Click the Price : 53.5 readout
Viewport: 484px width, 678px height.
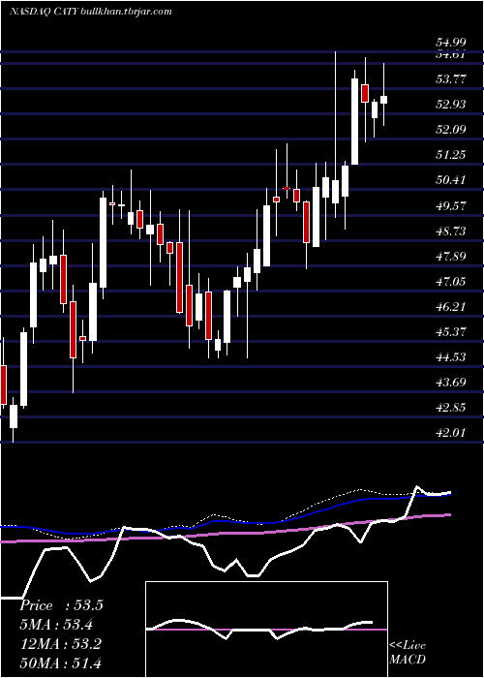coord(61,605)
